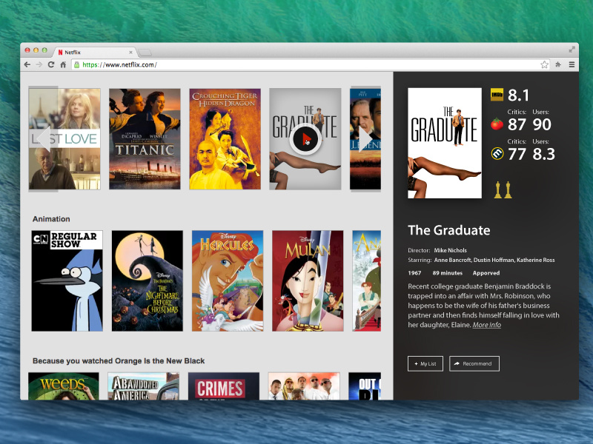Screen dimensions: 593x444
Task: Click The Graduate poster in details panel
Action: tap(445, 143)
